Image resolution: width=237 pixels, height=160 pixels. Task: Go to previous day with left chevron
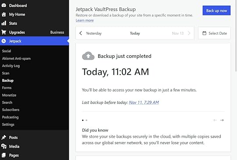tap(81, 33)
